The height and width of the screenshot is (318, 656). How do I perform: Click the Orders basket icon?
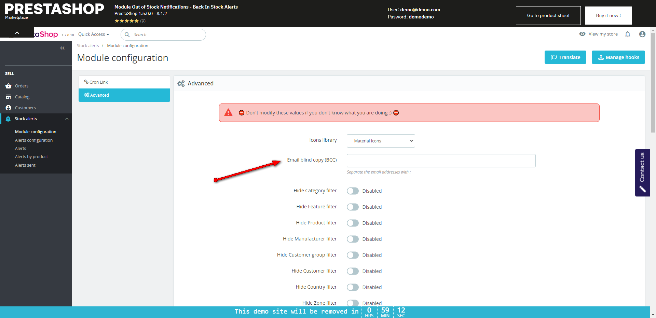(9, 86)
